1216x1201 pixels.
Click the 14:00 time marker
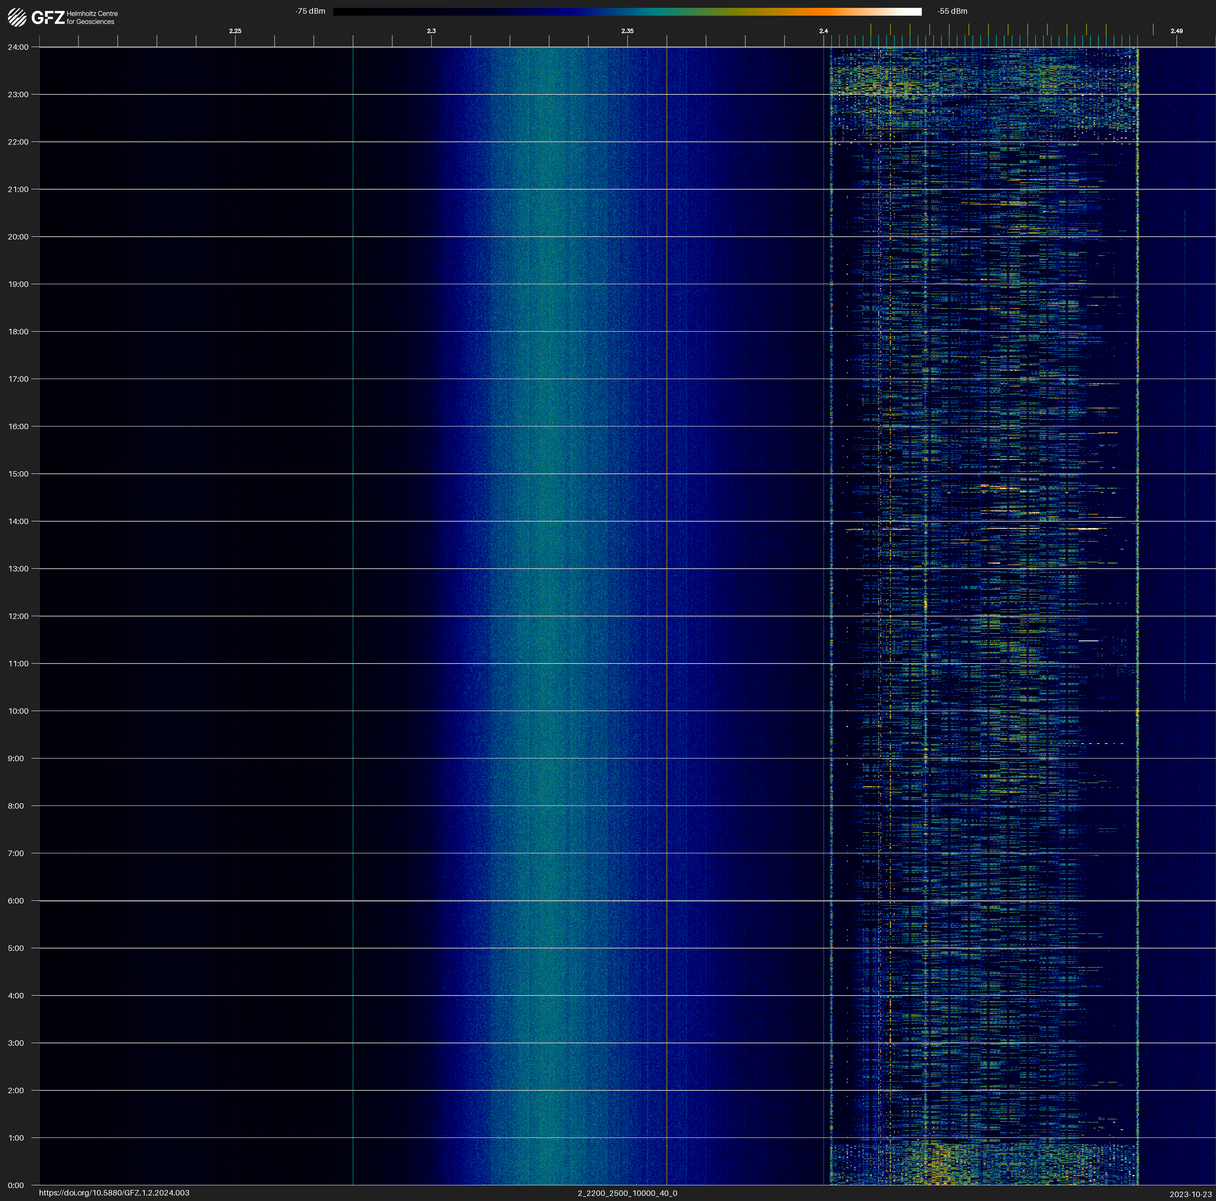pyautogui.click(x=18, y=521)
